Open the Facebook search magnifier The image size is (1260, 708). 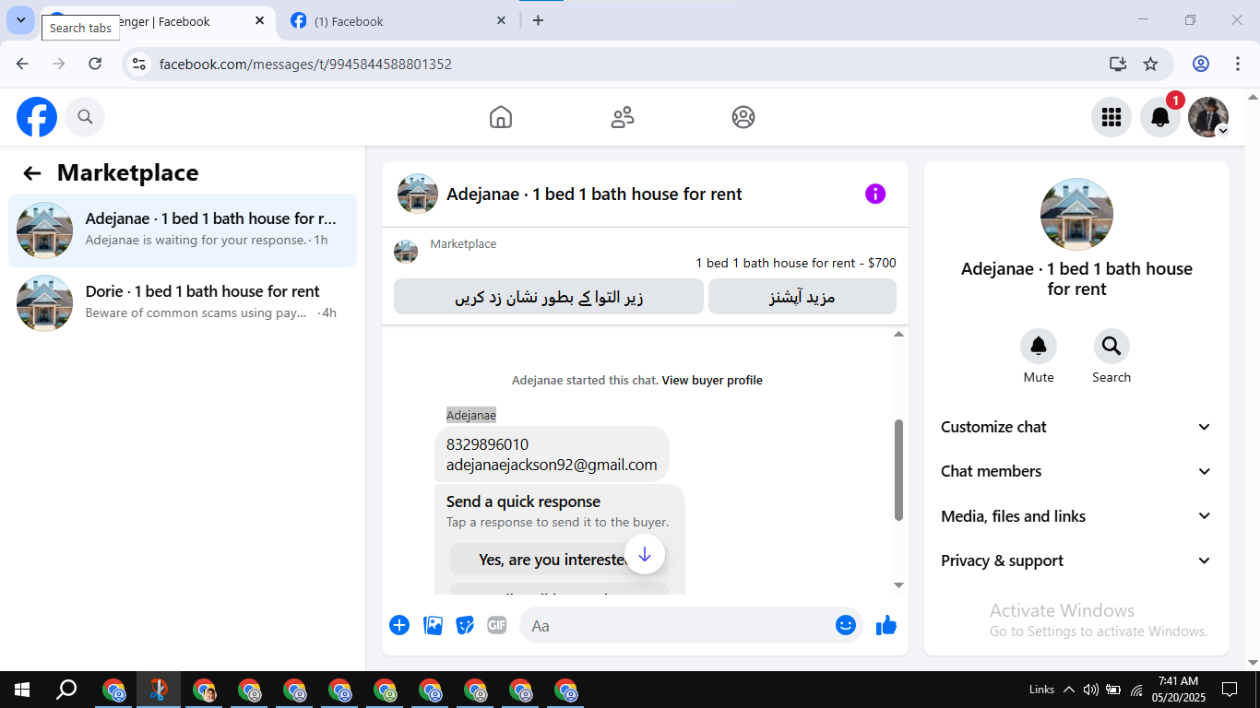point(85,117)
